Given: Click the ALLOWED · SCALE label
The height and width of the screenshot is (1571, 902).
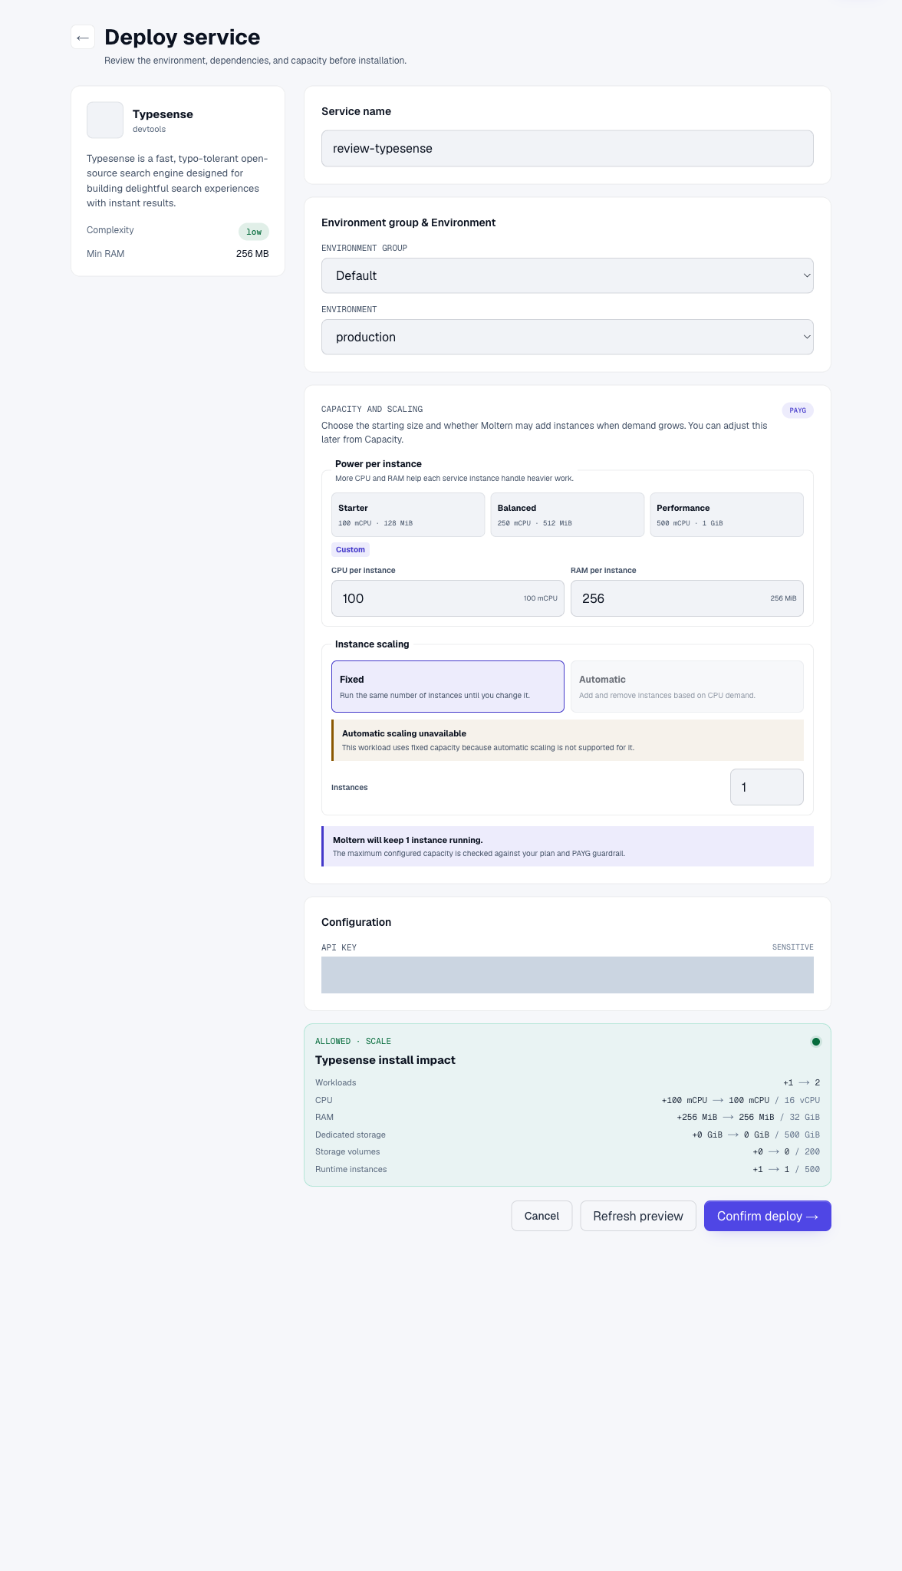Looking at the screenshot, I should [x=353, y=1042].
